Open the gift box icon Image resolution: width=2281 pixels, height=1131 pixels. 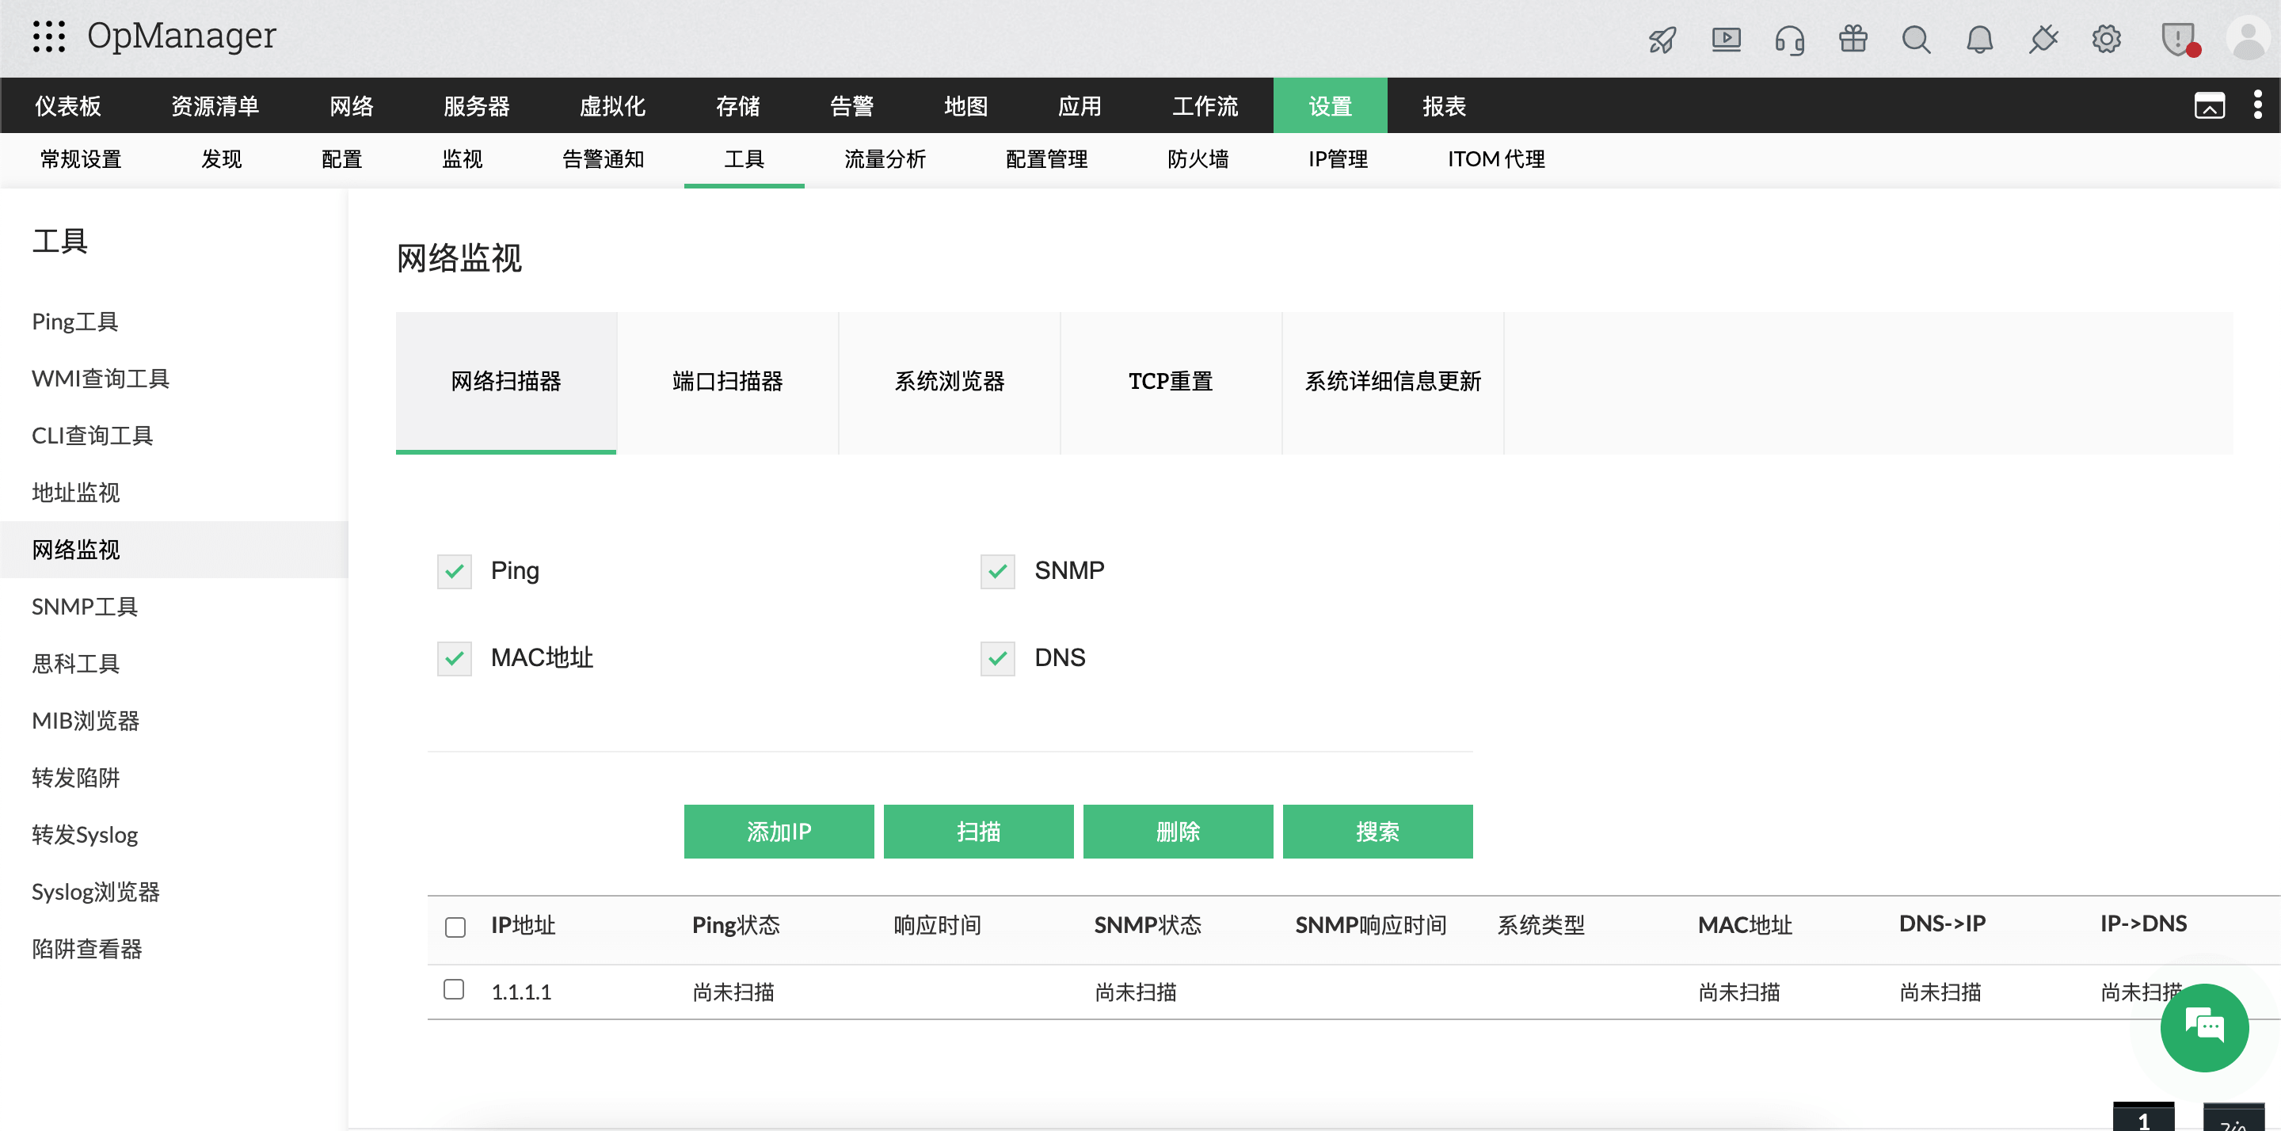click(1853, 39)
